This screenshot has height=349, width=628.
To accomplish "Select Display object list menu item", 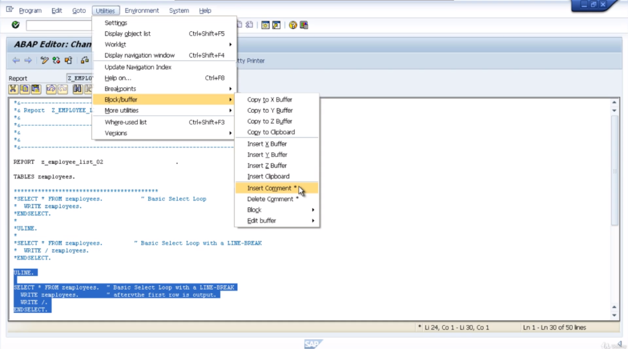I will 164,34.
